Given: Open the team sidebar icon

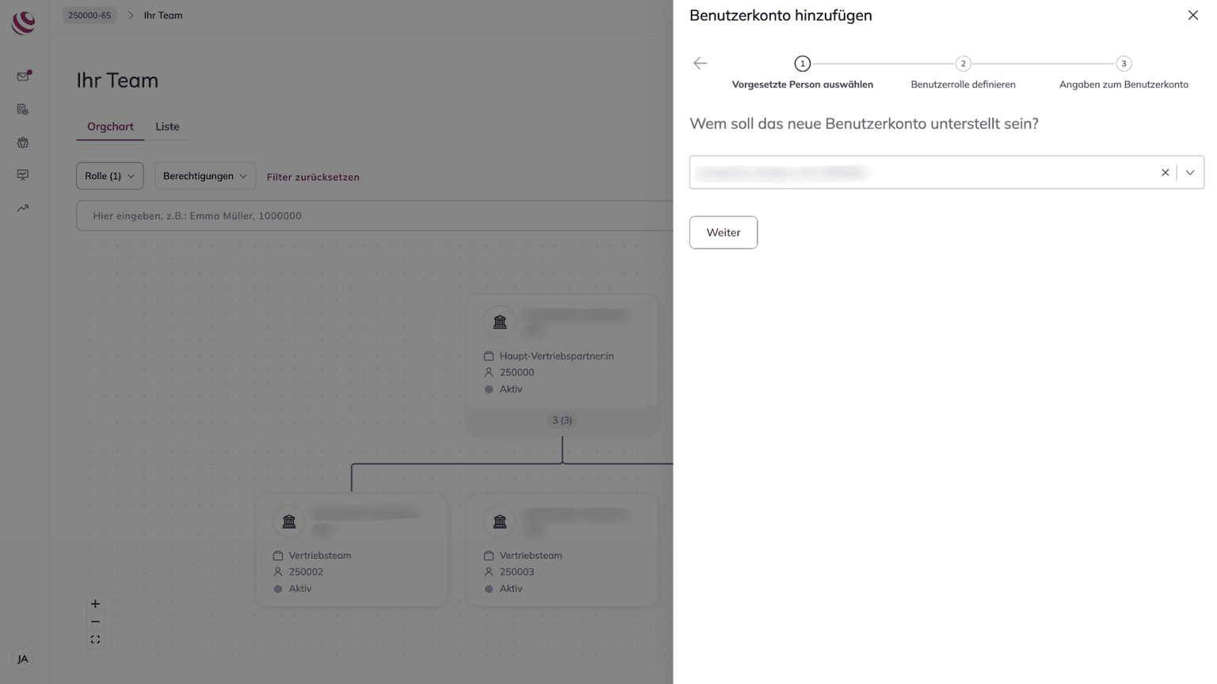Looking at the screenshot, I should point(23,142).
